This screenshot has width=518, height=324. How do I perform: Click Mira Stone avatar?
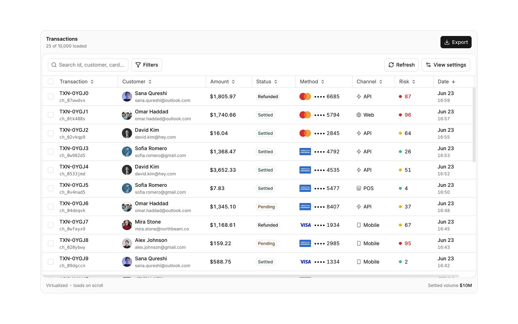pyautogui.click(x=127, y=225)
